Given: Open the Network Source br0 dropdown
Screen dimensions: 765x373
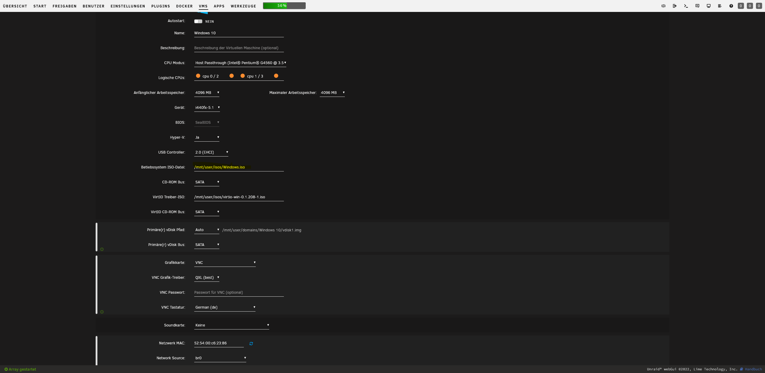Looking at the screenshot, I should pyautogui.click(x=220, y=358).
